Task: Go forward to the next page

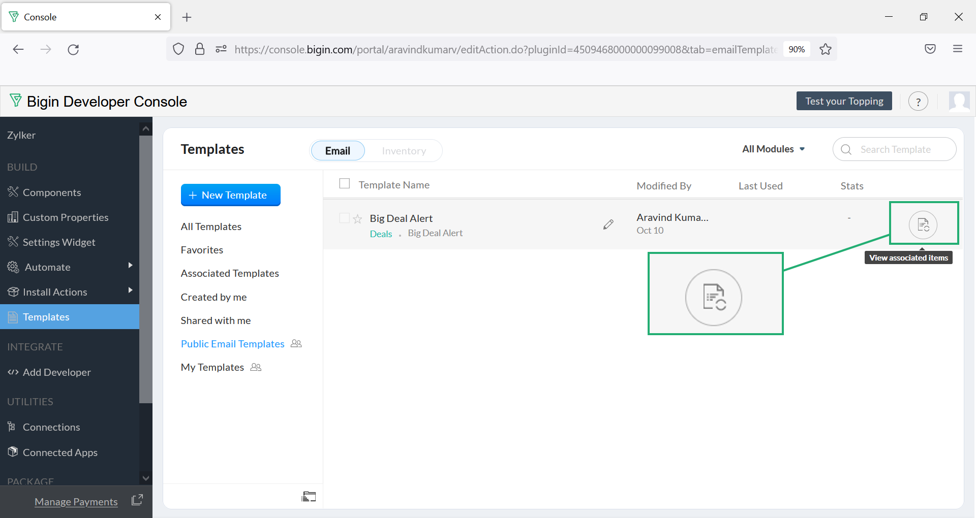Action: pyautogui.click(x=46, y=49)
